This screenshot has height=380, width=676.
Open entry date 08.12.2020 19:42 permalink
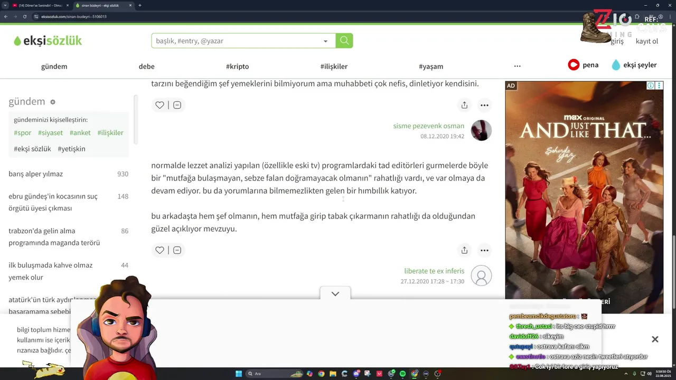(x=442, y=136)
